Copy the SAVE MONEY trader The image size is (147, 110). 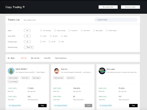tap(42, 105)
